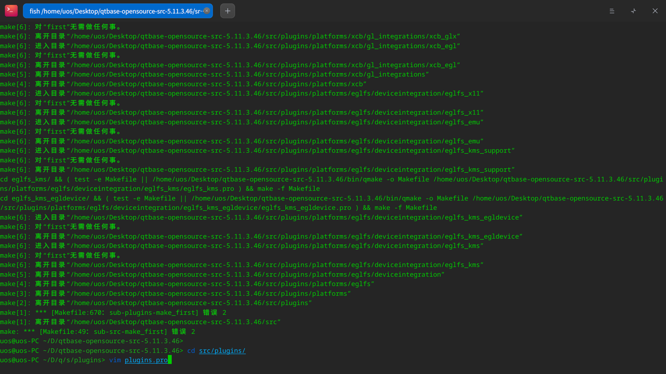
Task: Click the restore window size icon
Action: pos(633,11)
